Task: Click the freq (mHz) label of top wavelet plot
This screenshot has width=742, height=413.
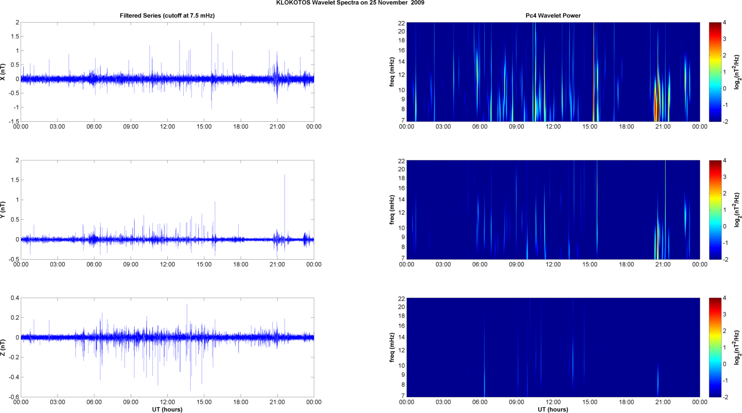Action: pos(392,72)
